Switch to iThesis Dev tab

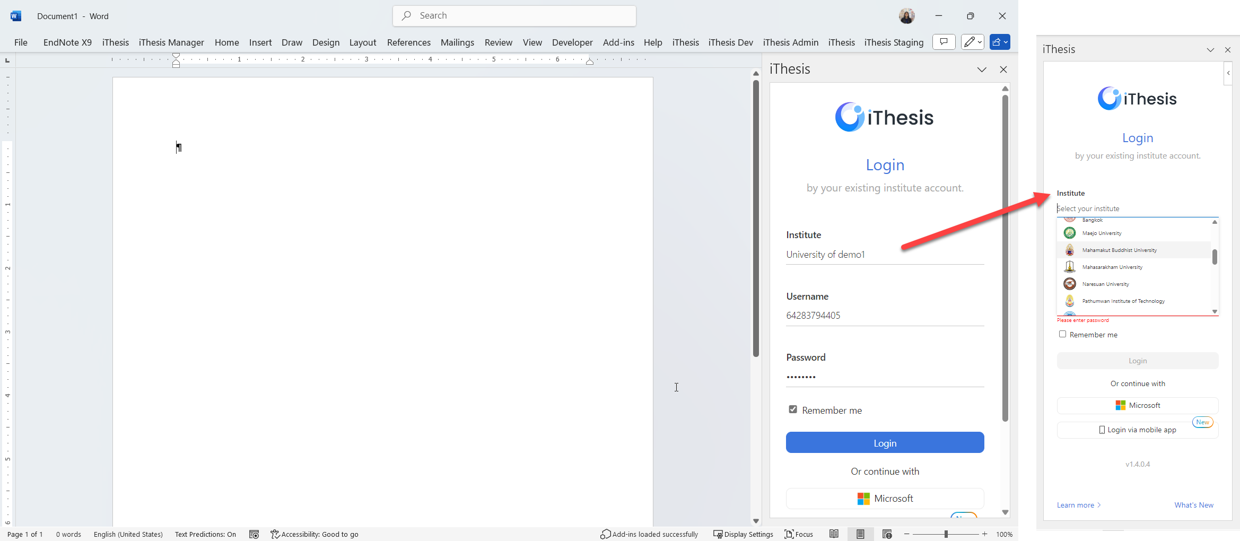pyautogui.click(x=731, y=42)
